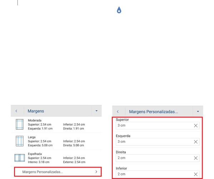The width and height of the screenshot is (214, 179).
Task: Select the Larga margin preset icon
Action: pos(20,141)
